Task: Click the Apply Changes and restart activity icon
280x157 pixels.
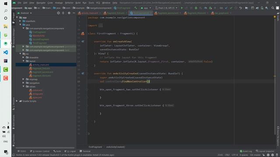Action: coord(187,8)
